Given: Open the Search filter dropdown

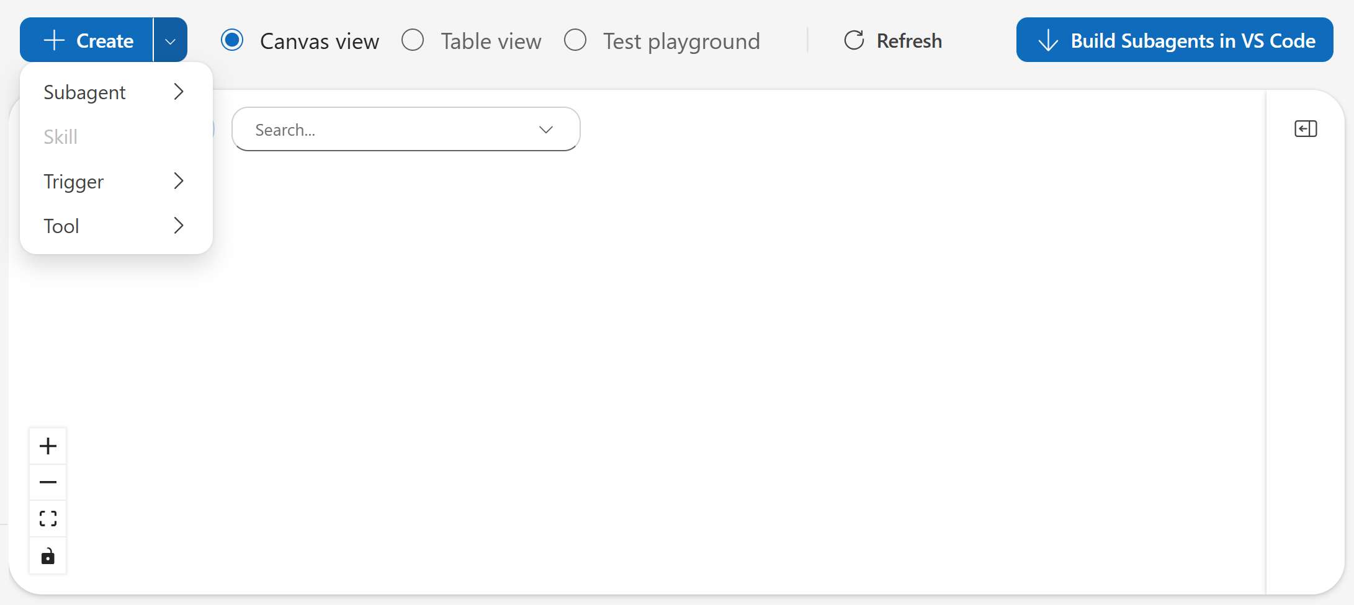Looking at the screenshot, I should (545, 130).
